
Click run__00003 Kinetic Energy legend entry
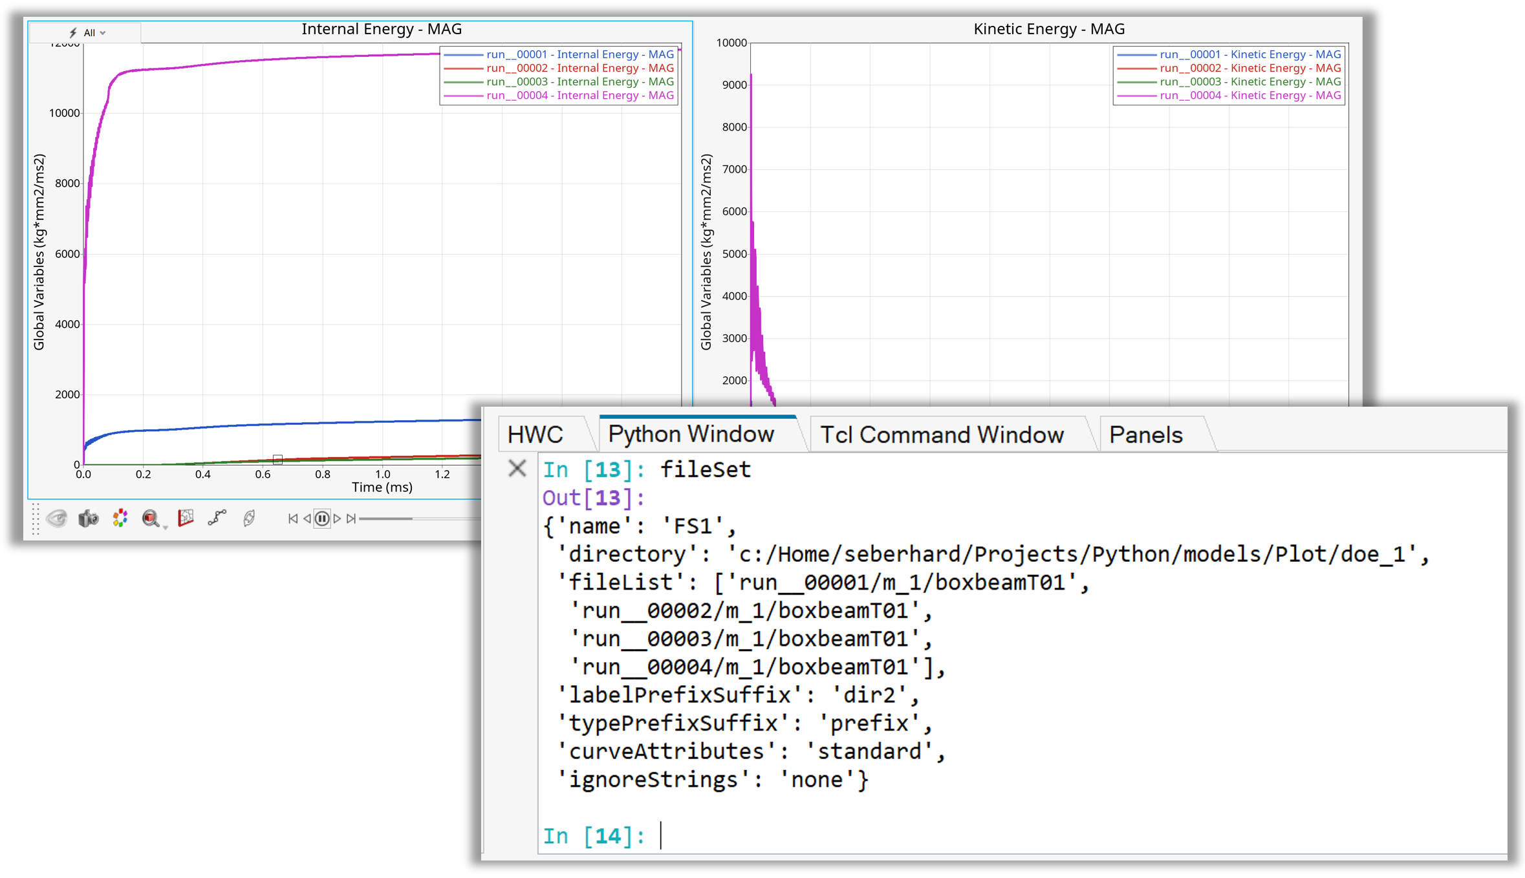coord(1229,81)
